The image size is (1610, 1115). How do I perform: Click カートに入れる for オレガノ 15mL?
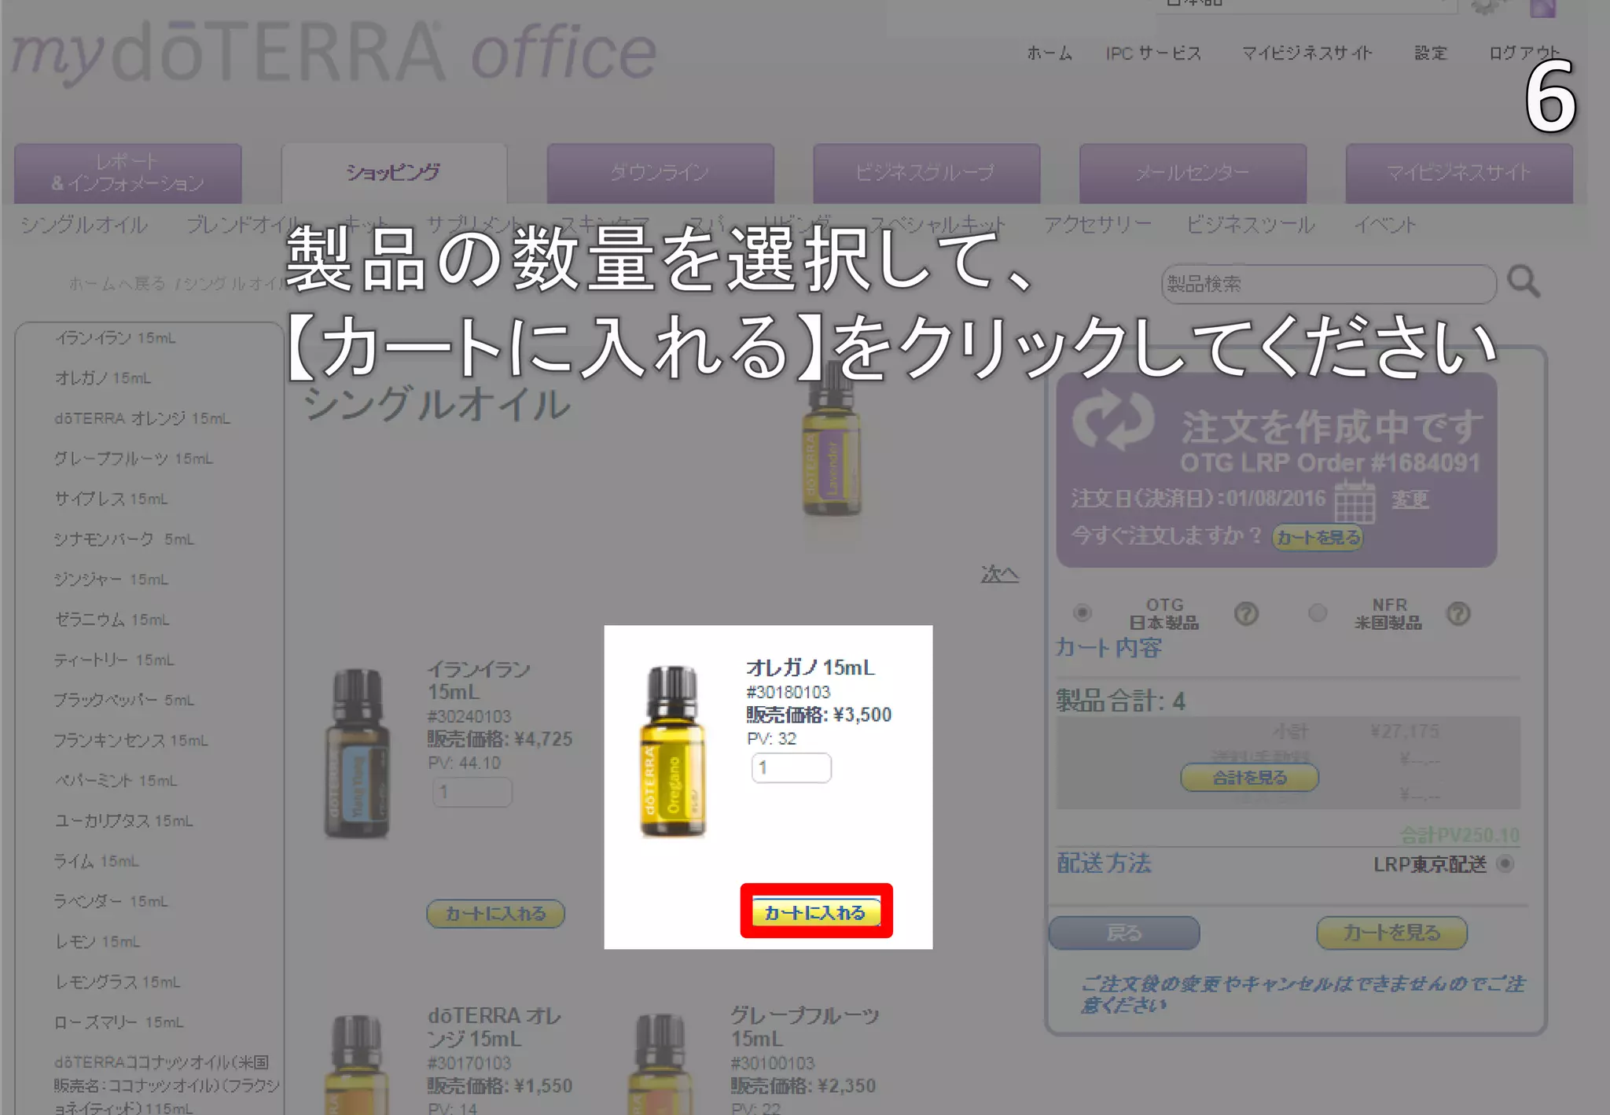(815, 912)
